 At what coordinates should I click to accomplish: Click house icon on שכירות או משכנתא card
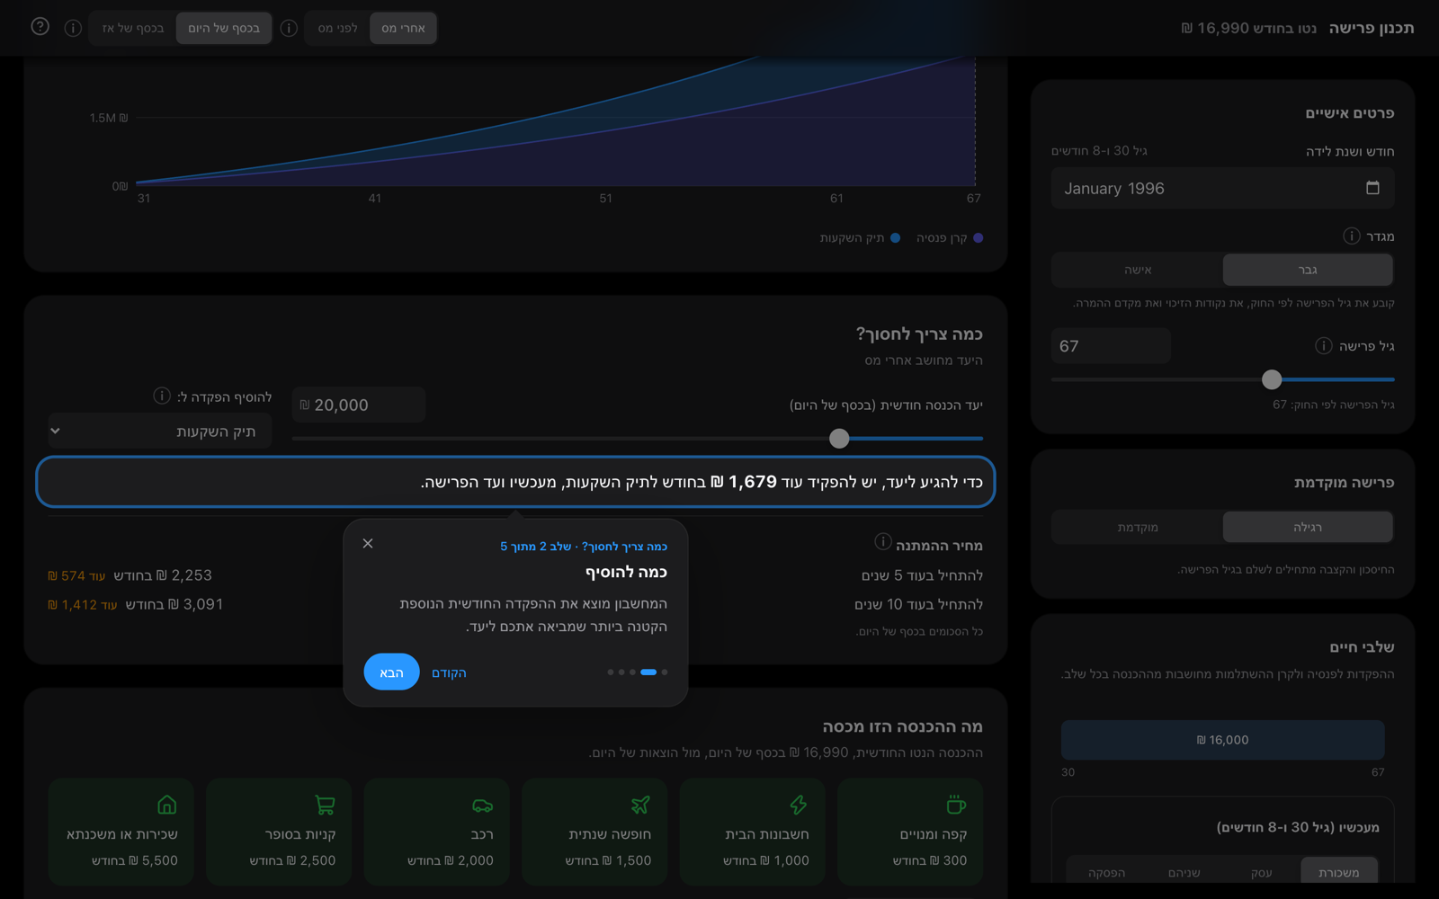[166, 804]
